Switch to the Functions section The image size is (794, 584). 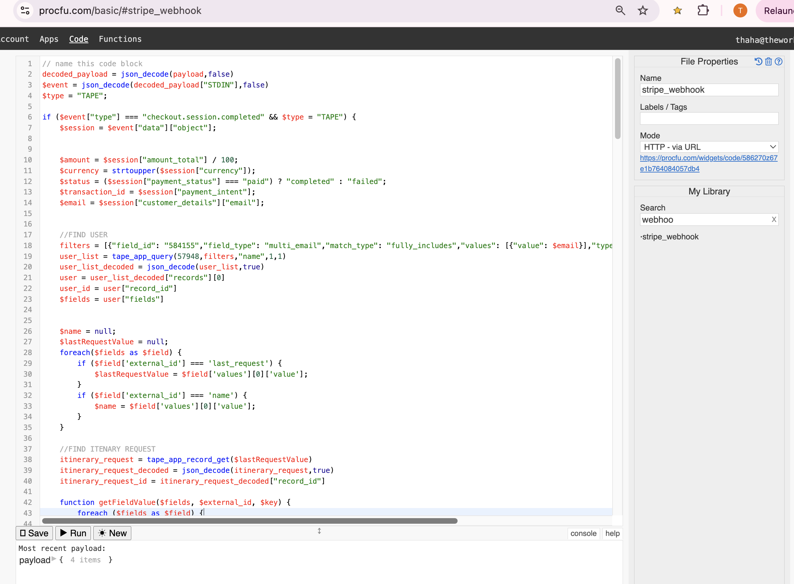pyautogui.click(x=120, y=39)
